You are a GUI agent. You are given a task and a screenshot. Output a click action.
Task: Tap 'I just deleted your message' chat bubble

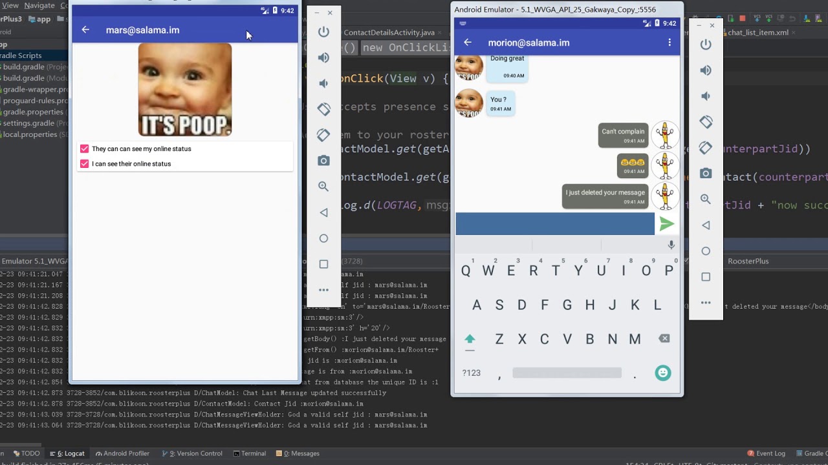point(605,196)
